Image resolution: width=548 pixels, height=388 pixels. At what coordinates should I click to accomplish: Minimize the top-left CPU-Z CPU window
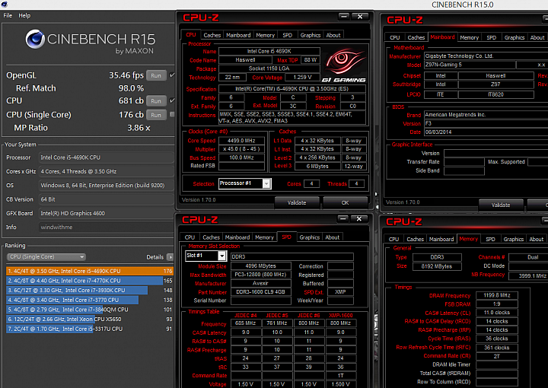(344, 17)
